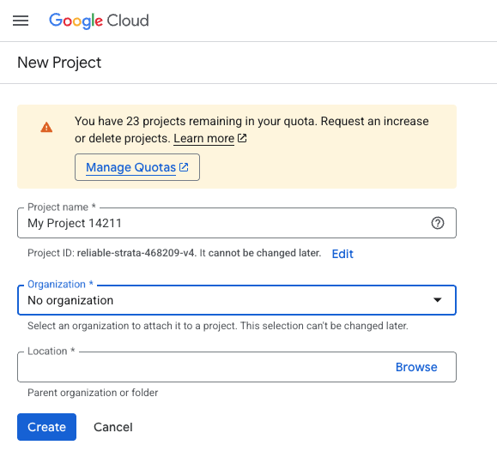The height and width of the screenshot is (457, 497).
Task: Cancel the new project form
Action: (112, 427)
